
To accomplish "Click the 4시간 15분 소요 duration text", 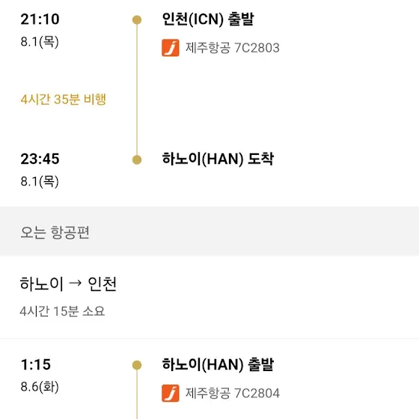I will click(x=62, y=311).
